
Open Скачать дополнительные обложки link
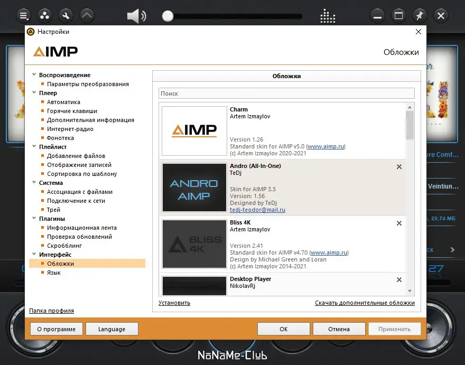[x=365, y=303]
